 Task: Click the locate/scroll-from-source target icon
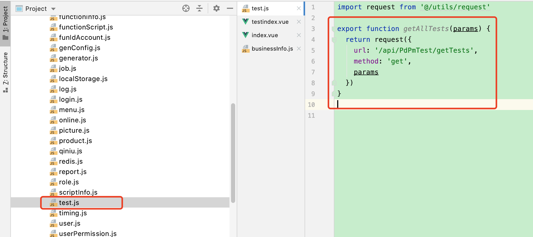[186, 9]
